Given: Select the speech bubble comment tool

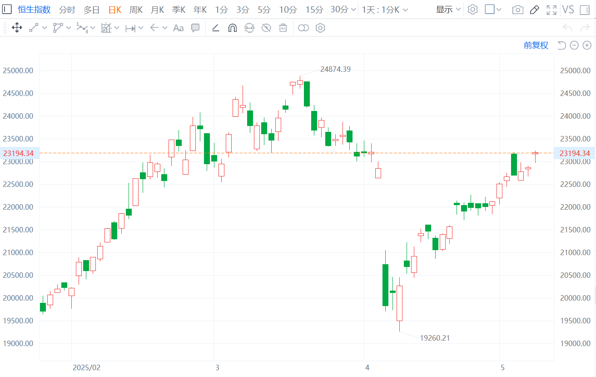Looking at the screenshot, I should coord(195,28).
